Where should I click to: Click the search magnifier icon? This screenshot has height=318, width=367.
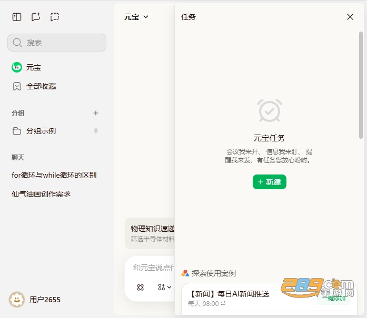click(17, 43)
